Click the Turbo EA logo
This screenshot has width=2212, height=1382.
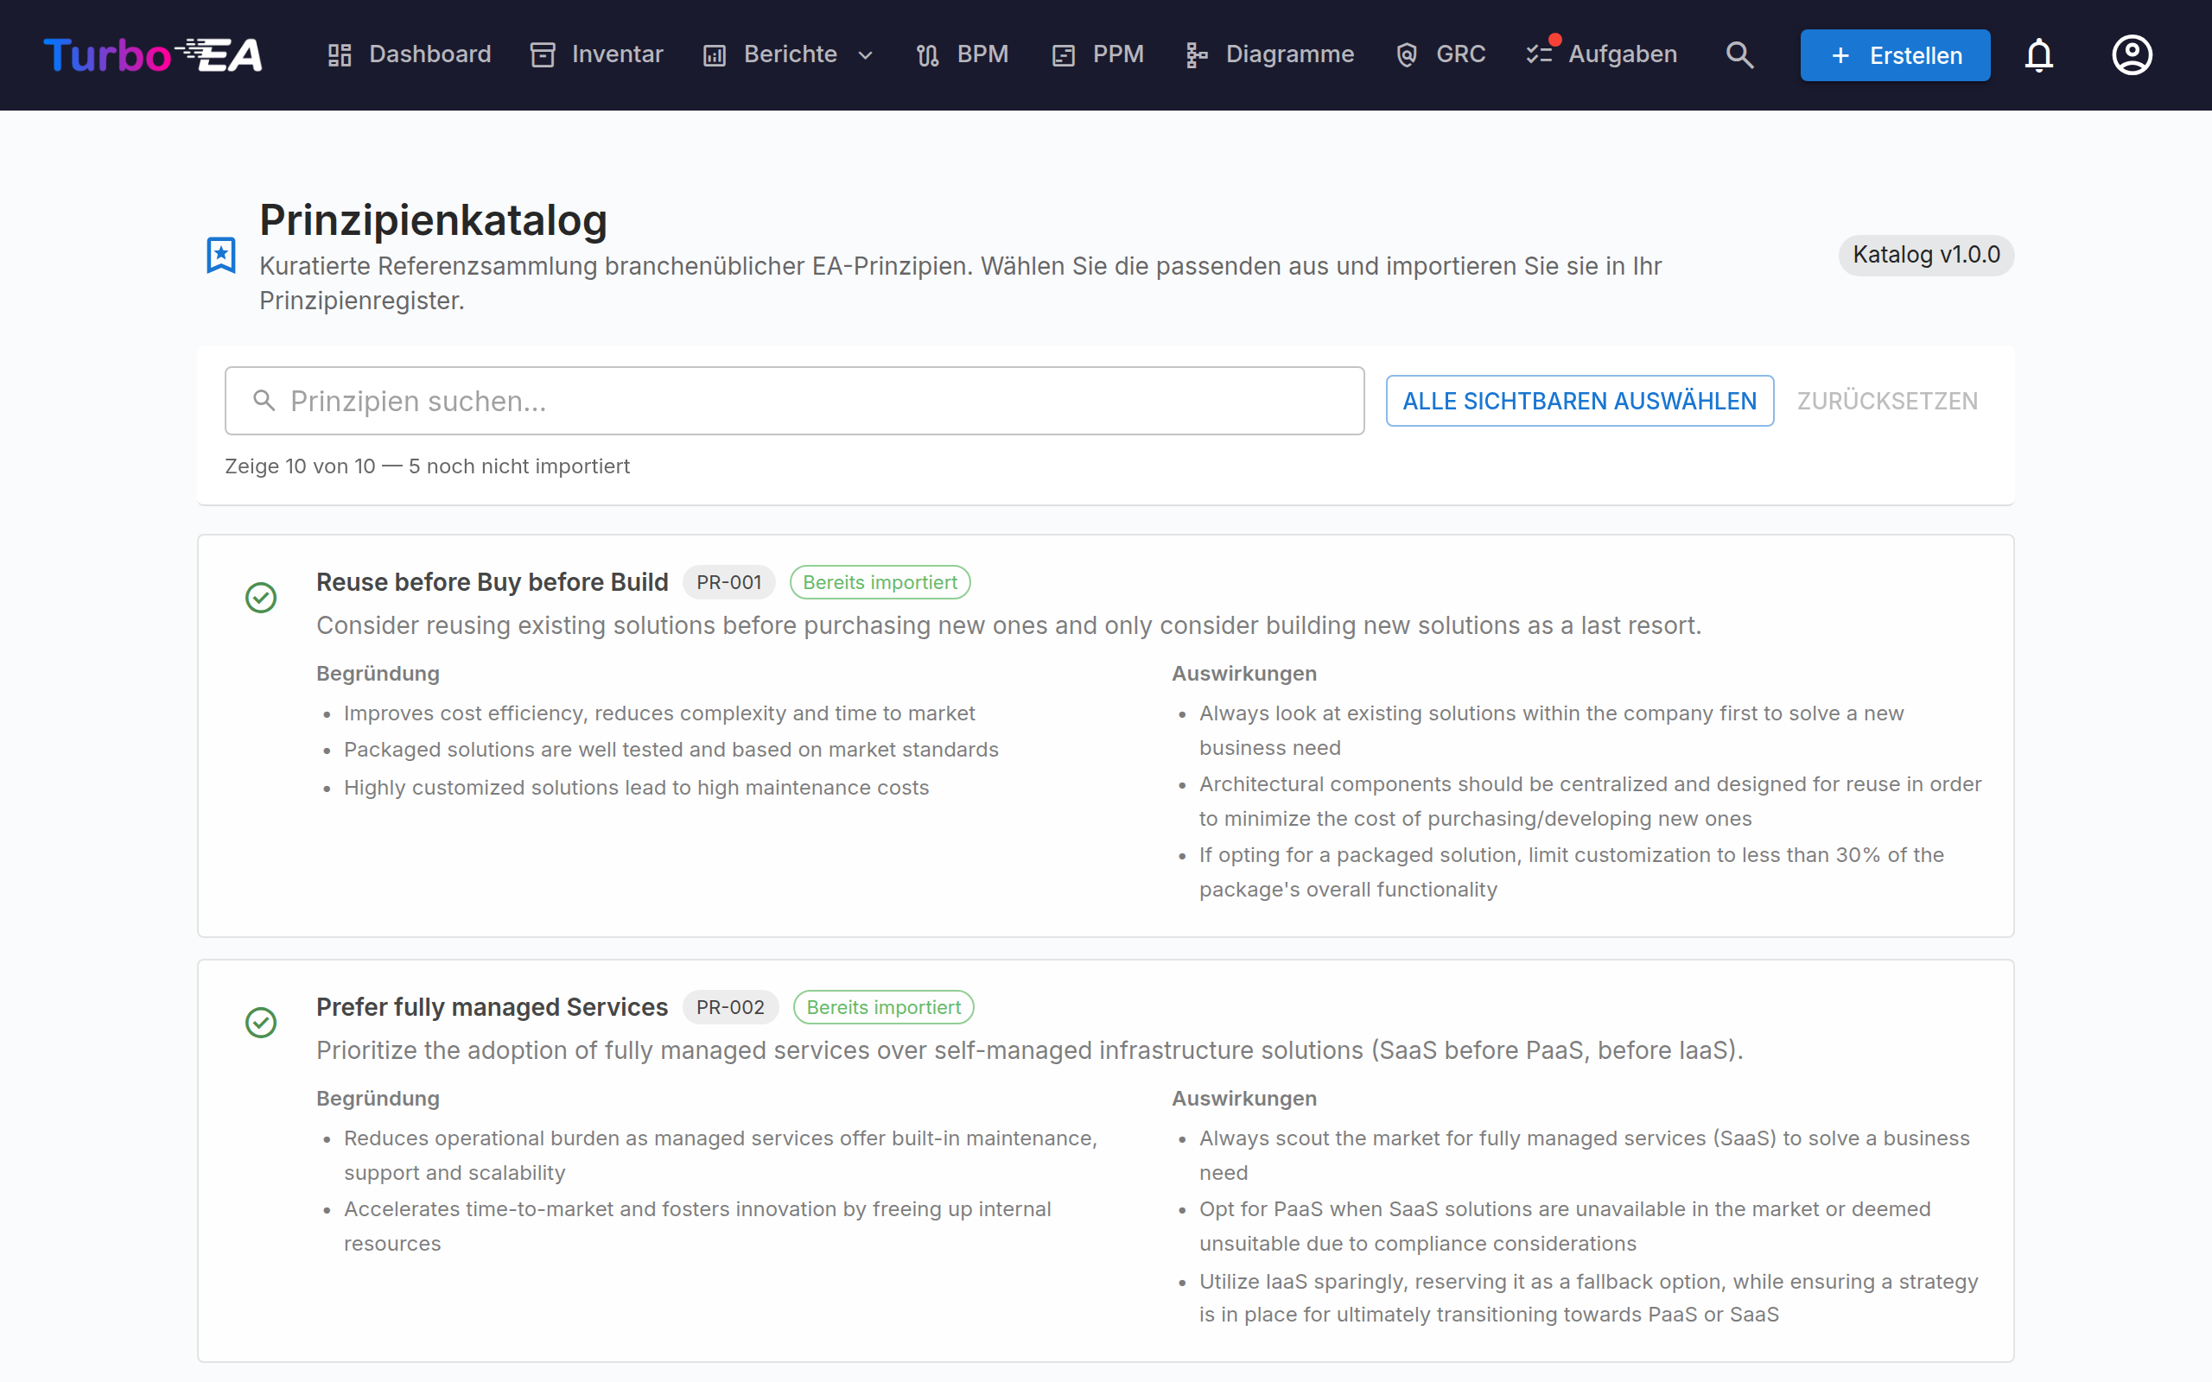(153, 54)
